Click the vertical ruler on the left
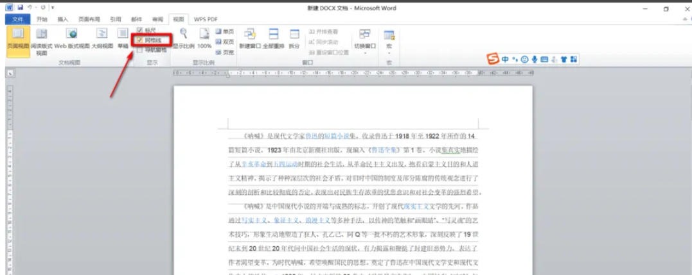 (10, 179)
